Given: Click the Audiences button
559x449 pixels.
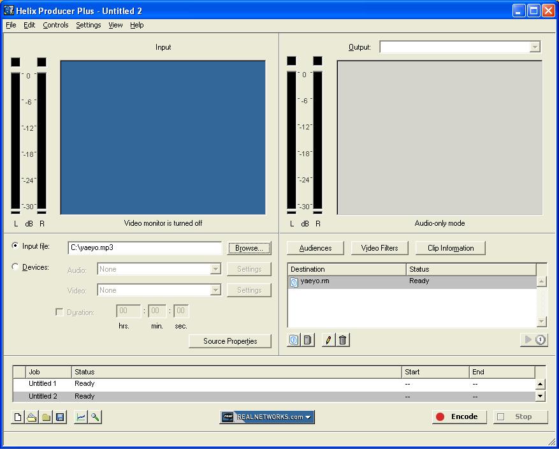Looking at the screenshot, I should coord(315,248).
